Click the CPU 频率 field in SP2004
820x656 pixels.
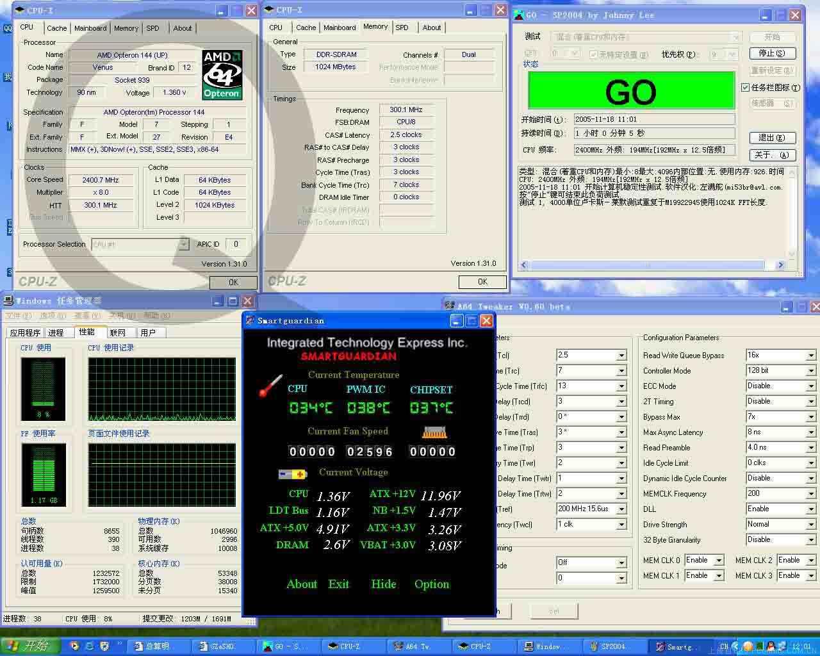click(654, 150)
